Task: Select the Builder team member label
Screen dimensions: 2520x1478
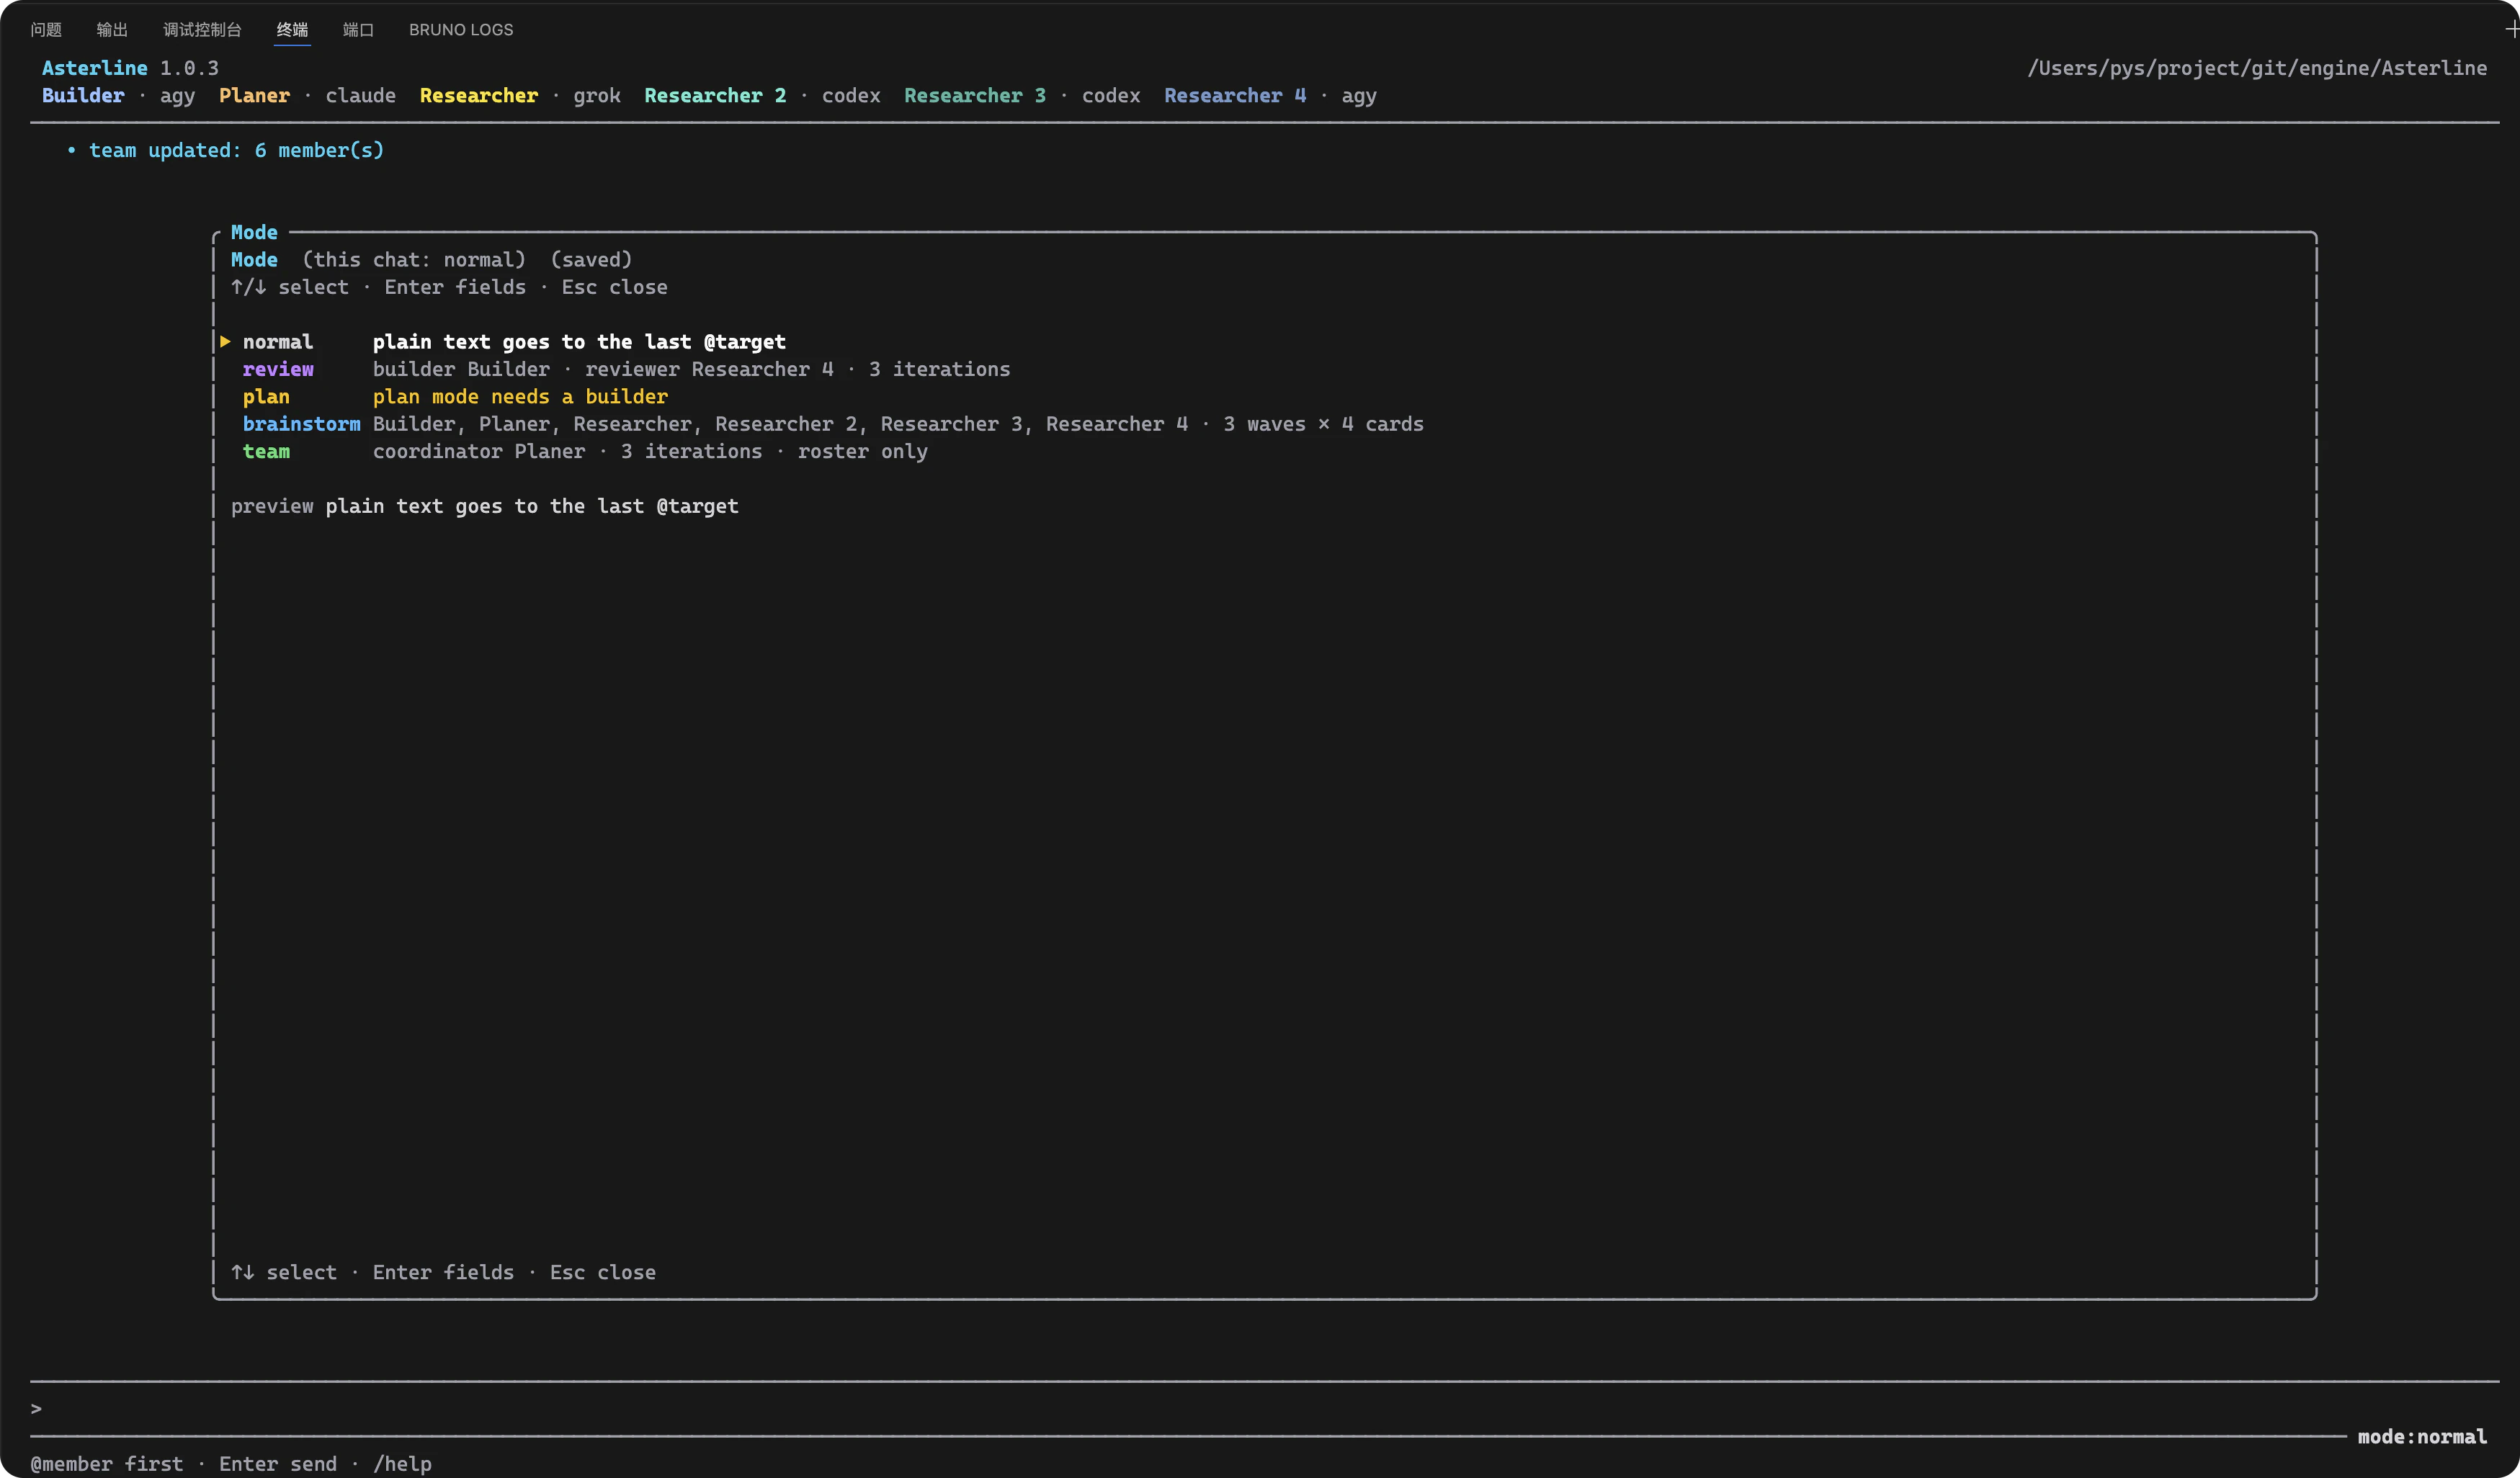Action: 83,95
